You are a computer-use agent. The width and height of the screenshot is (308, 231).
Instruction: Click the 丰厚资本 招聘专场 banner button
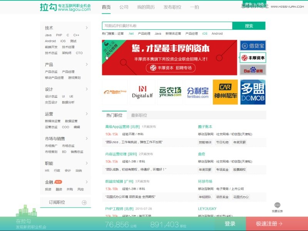click(171, 68)
